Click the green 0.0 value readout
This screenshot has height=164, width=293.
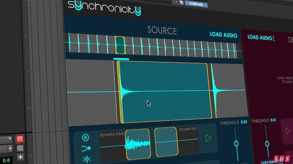coord(7,161)
